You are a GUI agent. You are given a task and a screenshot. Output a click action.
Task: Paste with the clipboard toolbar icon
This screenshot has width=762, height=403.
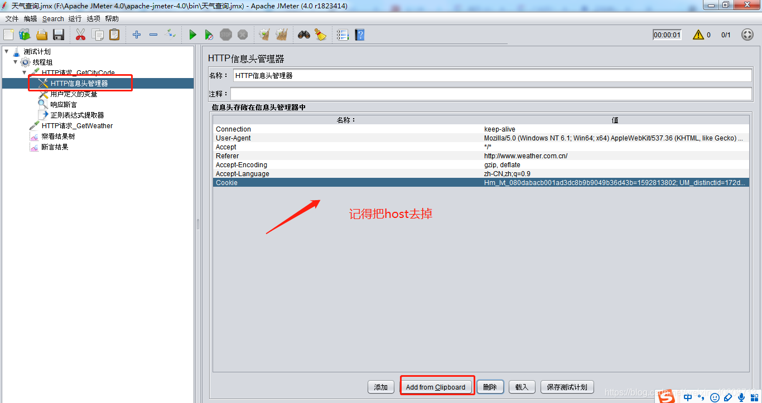(x=114, y=35)
